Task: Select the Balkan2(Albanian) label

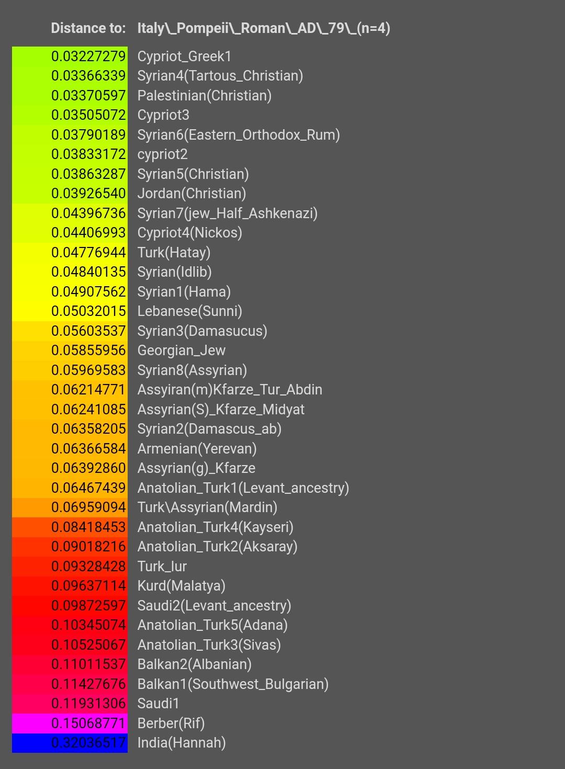Action: coord(195,664)
